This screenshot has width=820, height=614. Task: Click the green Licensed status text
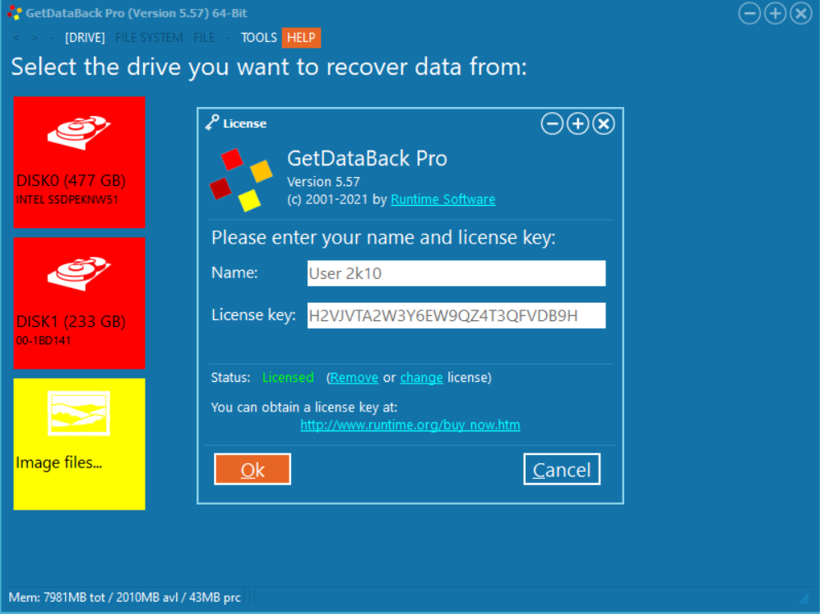(x=288, y=378)
